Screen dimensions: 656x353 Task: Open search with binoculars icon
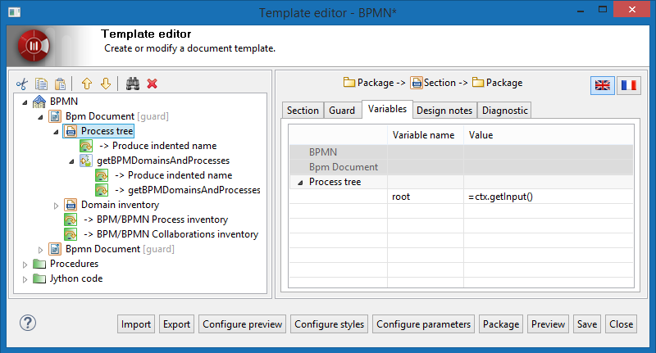[133, 84]
